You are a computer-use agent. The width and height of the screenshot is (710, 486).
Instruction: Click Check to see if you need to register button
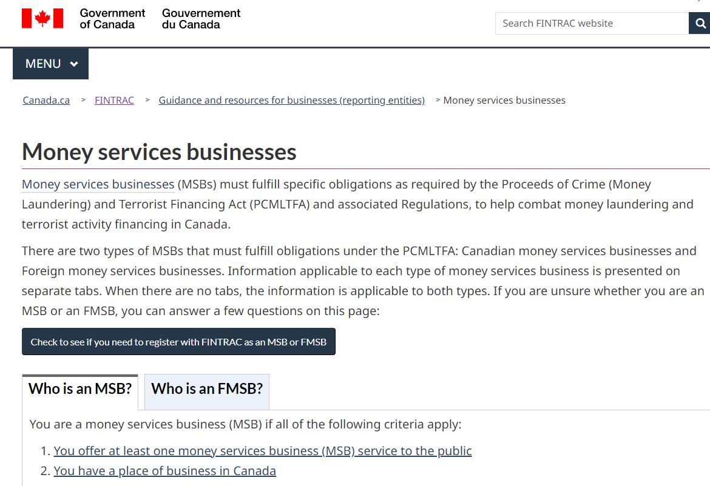click(178, 342)
